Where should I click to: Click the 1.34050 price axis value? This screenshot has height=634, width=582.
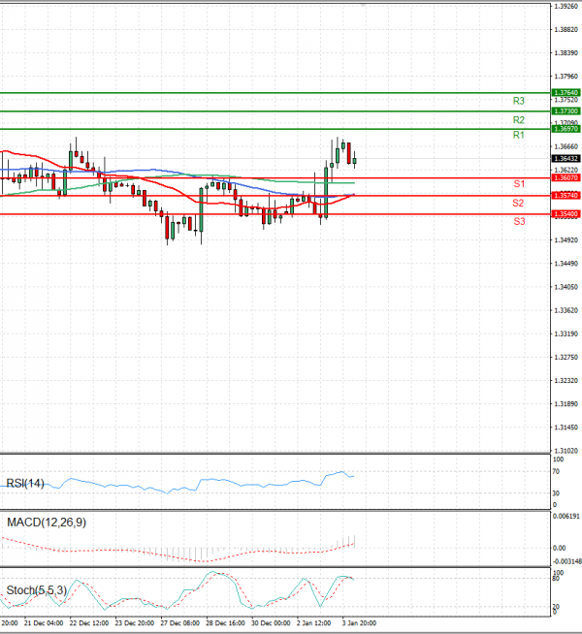(566, 287)
